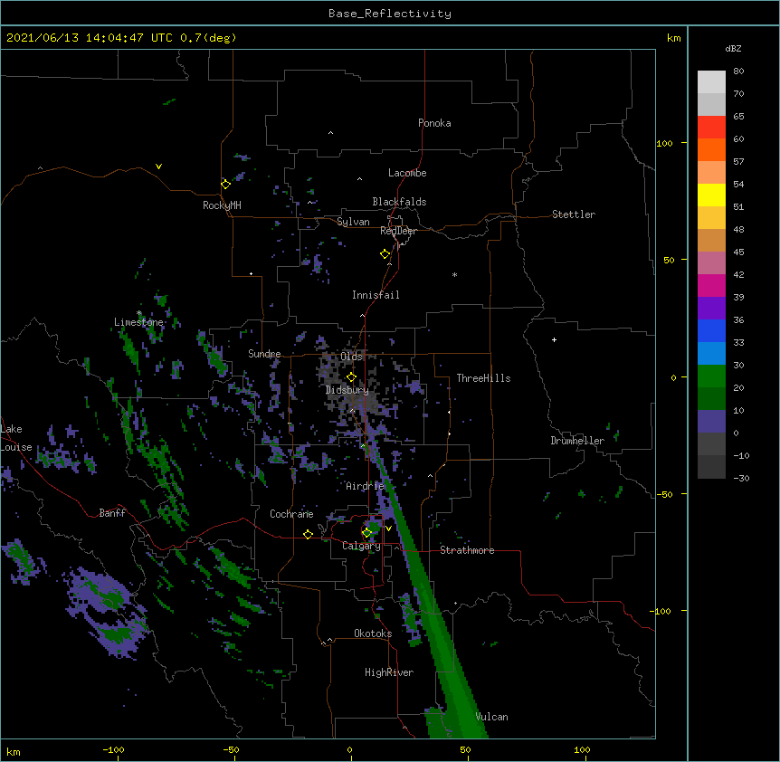This screenshot has width=780, height=762.
Task: Click the RockyMH label
Action: click(x=222, y=205)
